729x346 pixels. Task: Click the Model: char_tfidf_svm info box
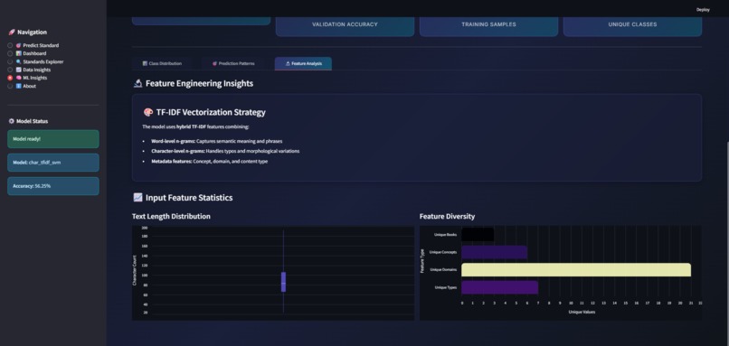coord(53,163)
